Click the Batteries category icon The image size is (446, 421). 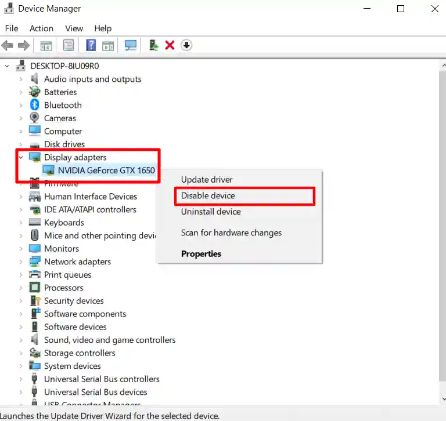35,92
